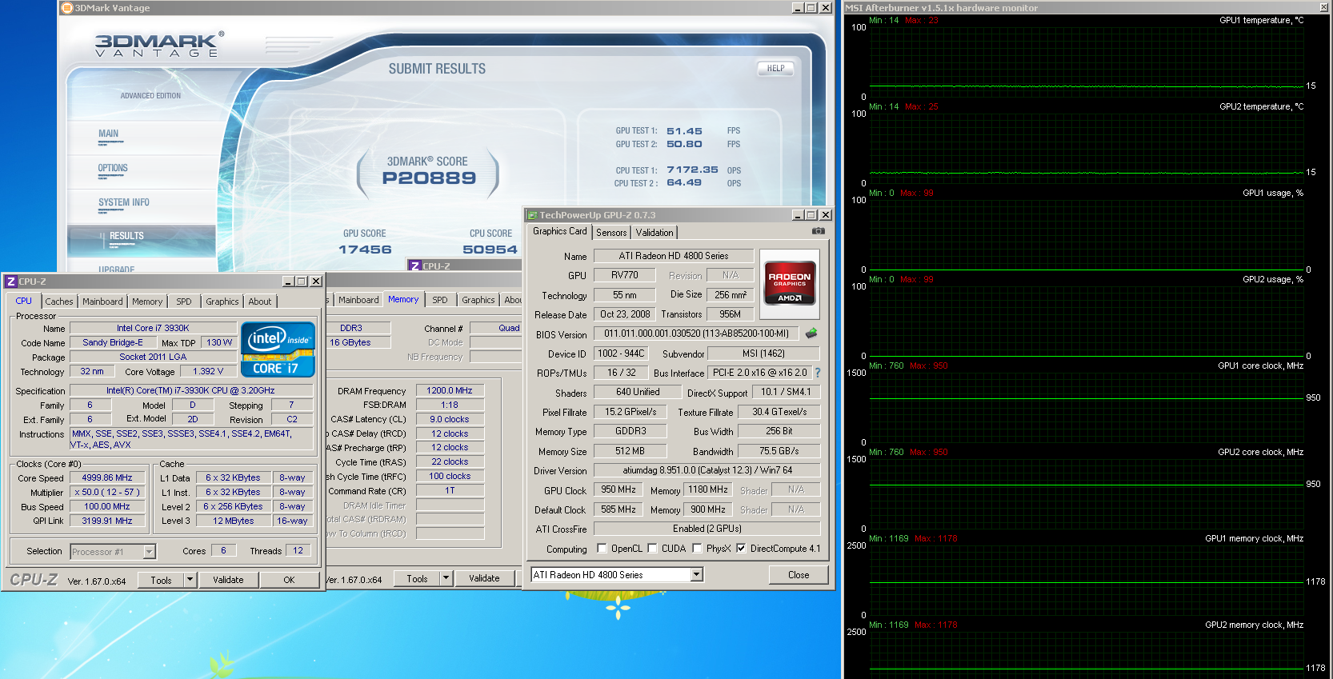1333x679 pixels.
Task: Click the ATI CrossFire Enabled (2 GPUs) field
Action: 707,529
